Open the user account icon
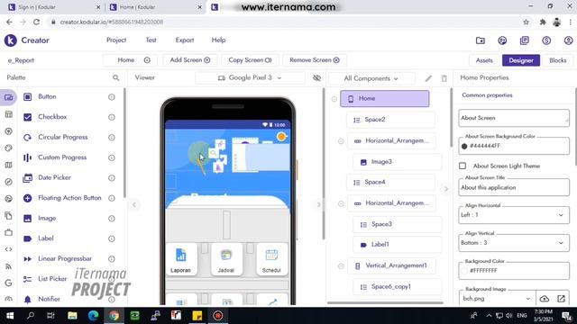 click(x=568, y=40)
